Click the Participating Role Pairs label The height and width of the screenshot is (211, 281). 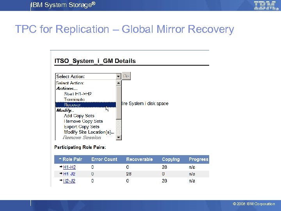pos(80,147)
